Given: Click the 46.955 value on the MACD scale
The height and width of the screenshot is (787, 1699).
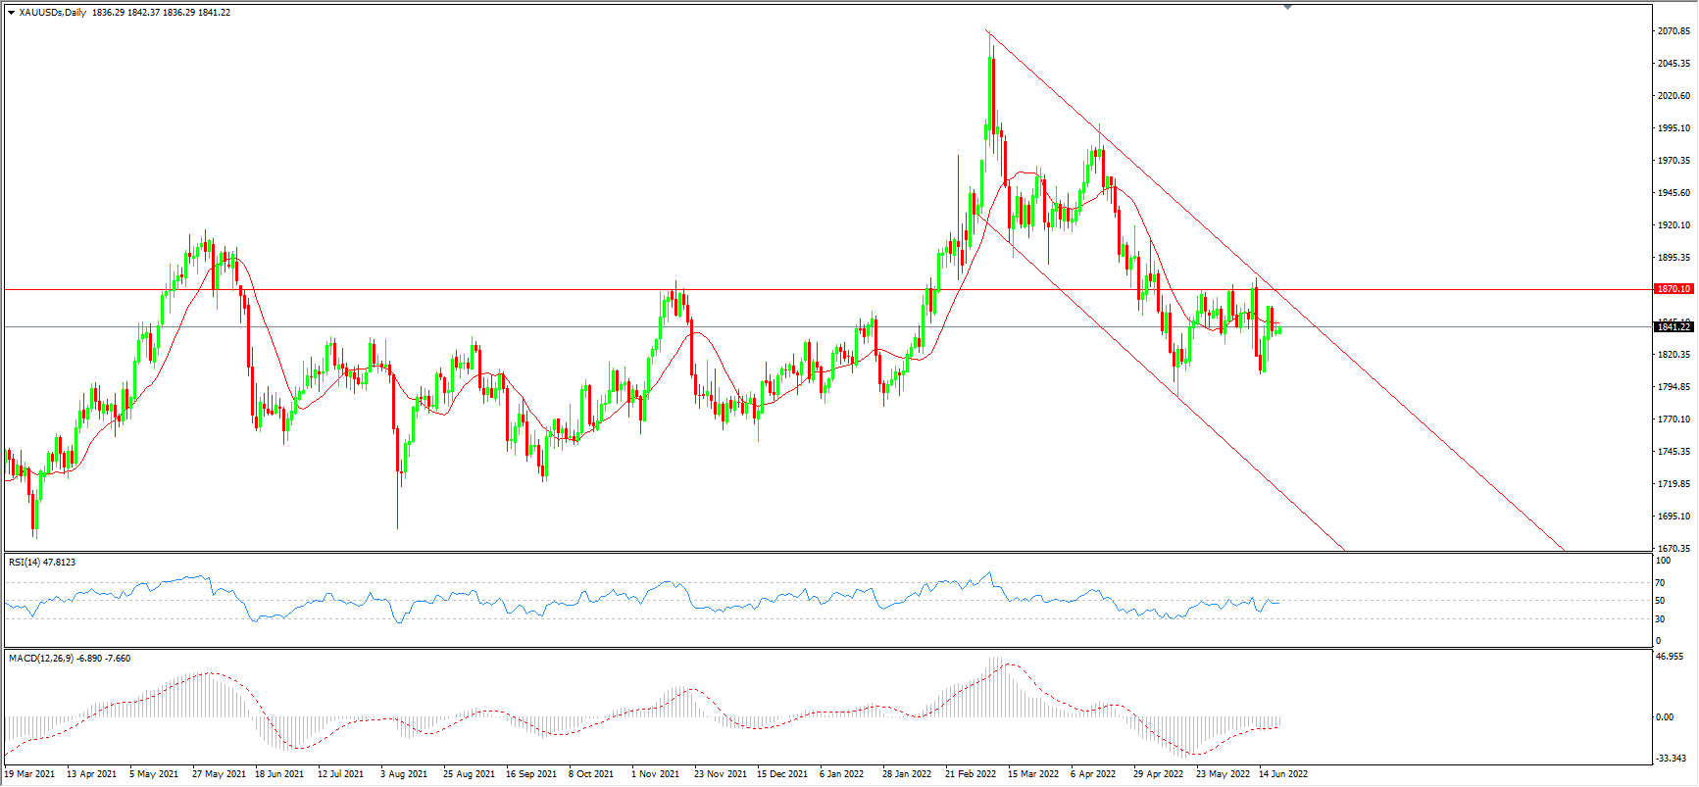Looking at the screenshot, I should coord(1671,658).
